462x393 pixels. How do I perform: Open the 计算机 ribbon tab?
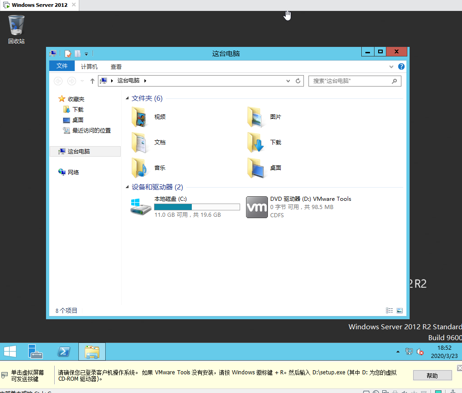pos(89,66)
